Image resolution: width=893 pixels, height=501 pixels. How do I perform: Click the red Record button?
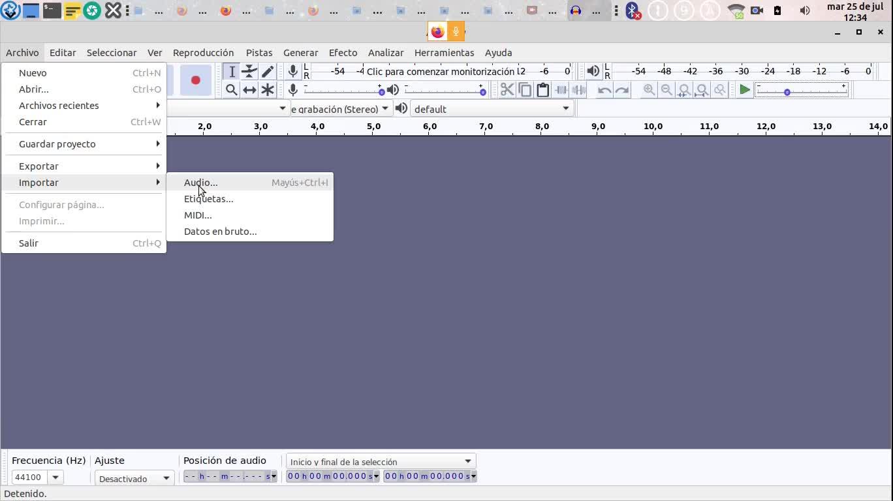coord(195,80)
